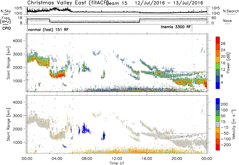The height and width of the screenshot is (165, 239).
Task: Click the "4000" tick on power panel axis
Action: point(18,41)
